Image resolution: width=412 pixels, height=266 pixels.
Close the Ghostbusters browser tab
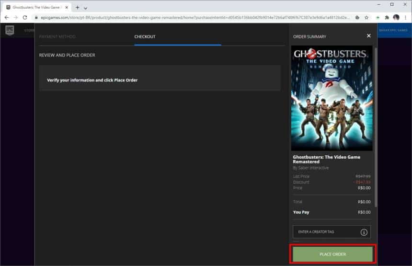click(67, 7)
